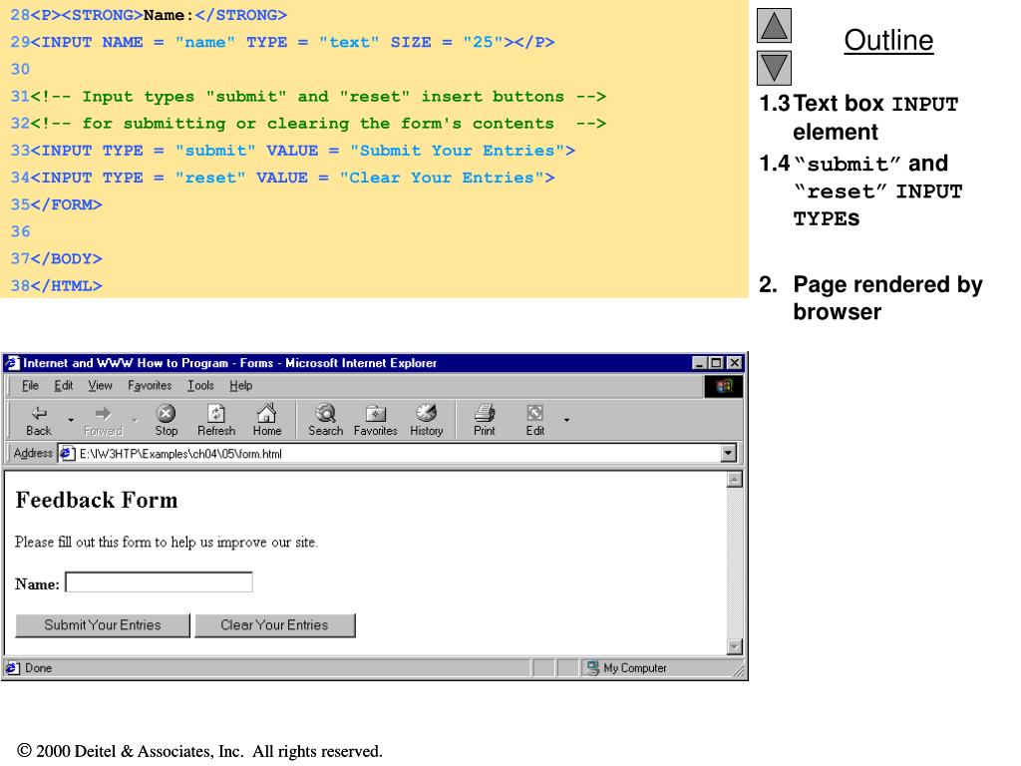Click the Windows logo throbber icon
1021x766 pixels.
point(724,386)
